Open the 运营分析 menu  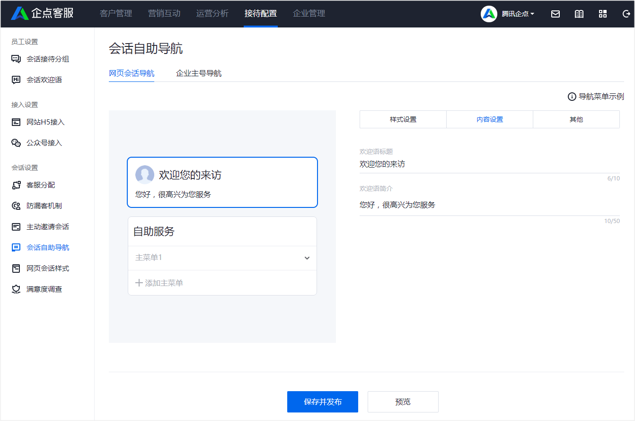pyautogui.click(x=212, y=13)
